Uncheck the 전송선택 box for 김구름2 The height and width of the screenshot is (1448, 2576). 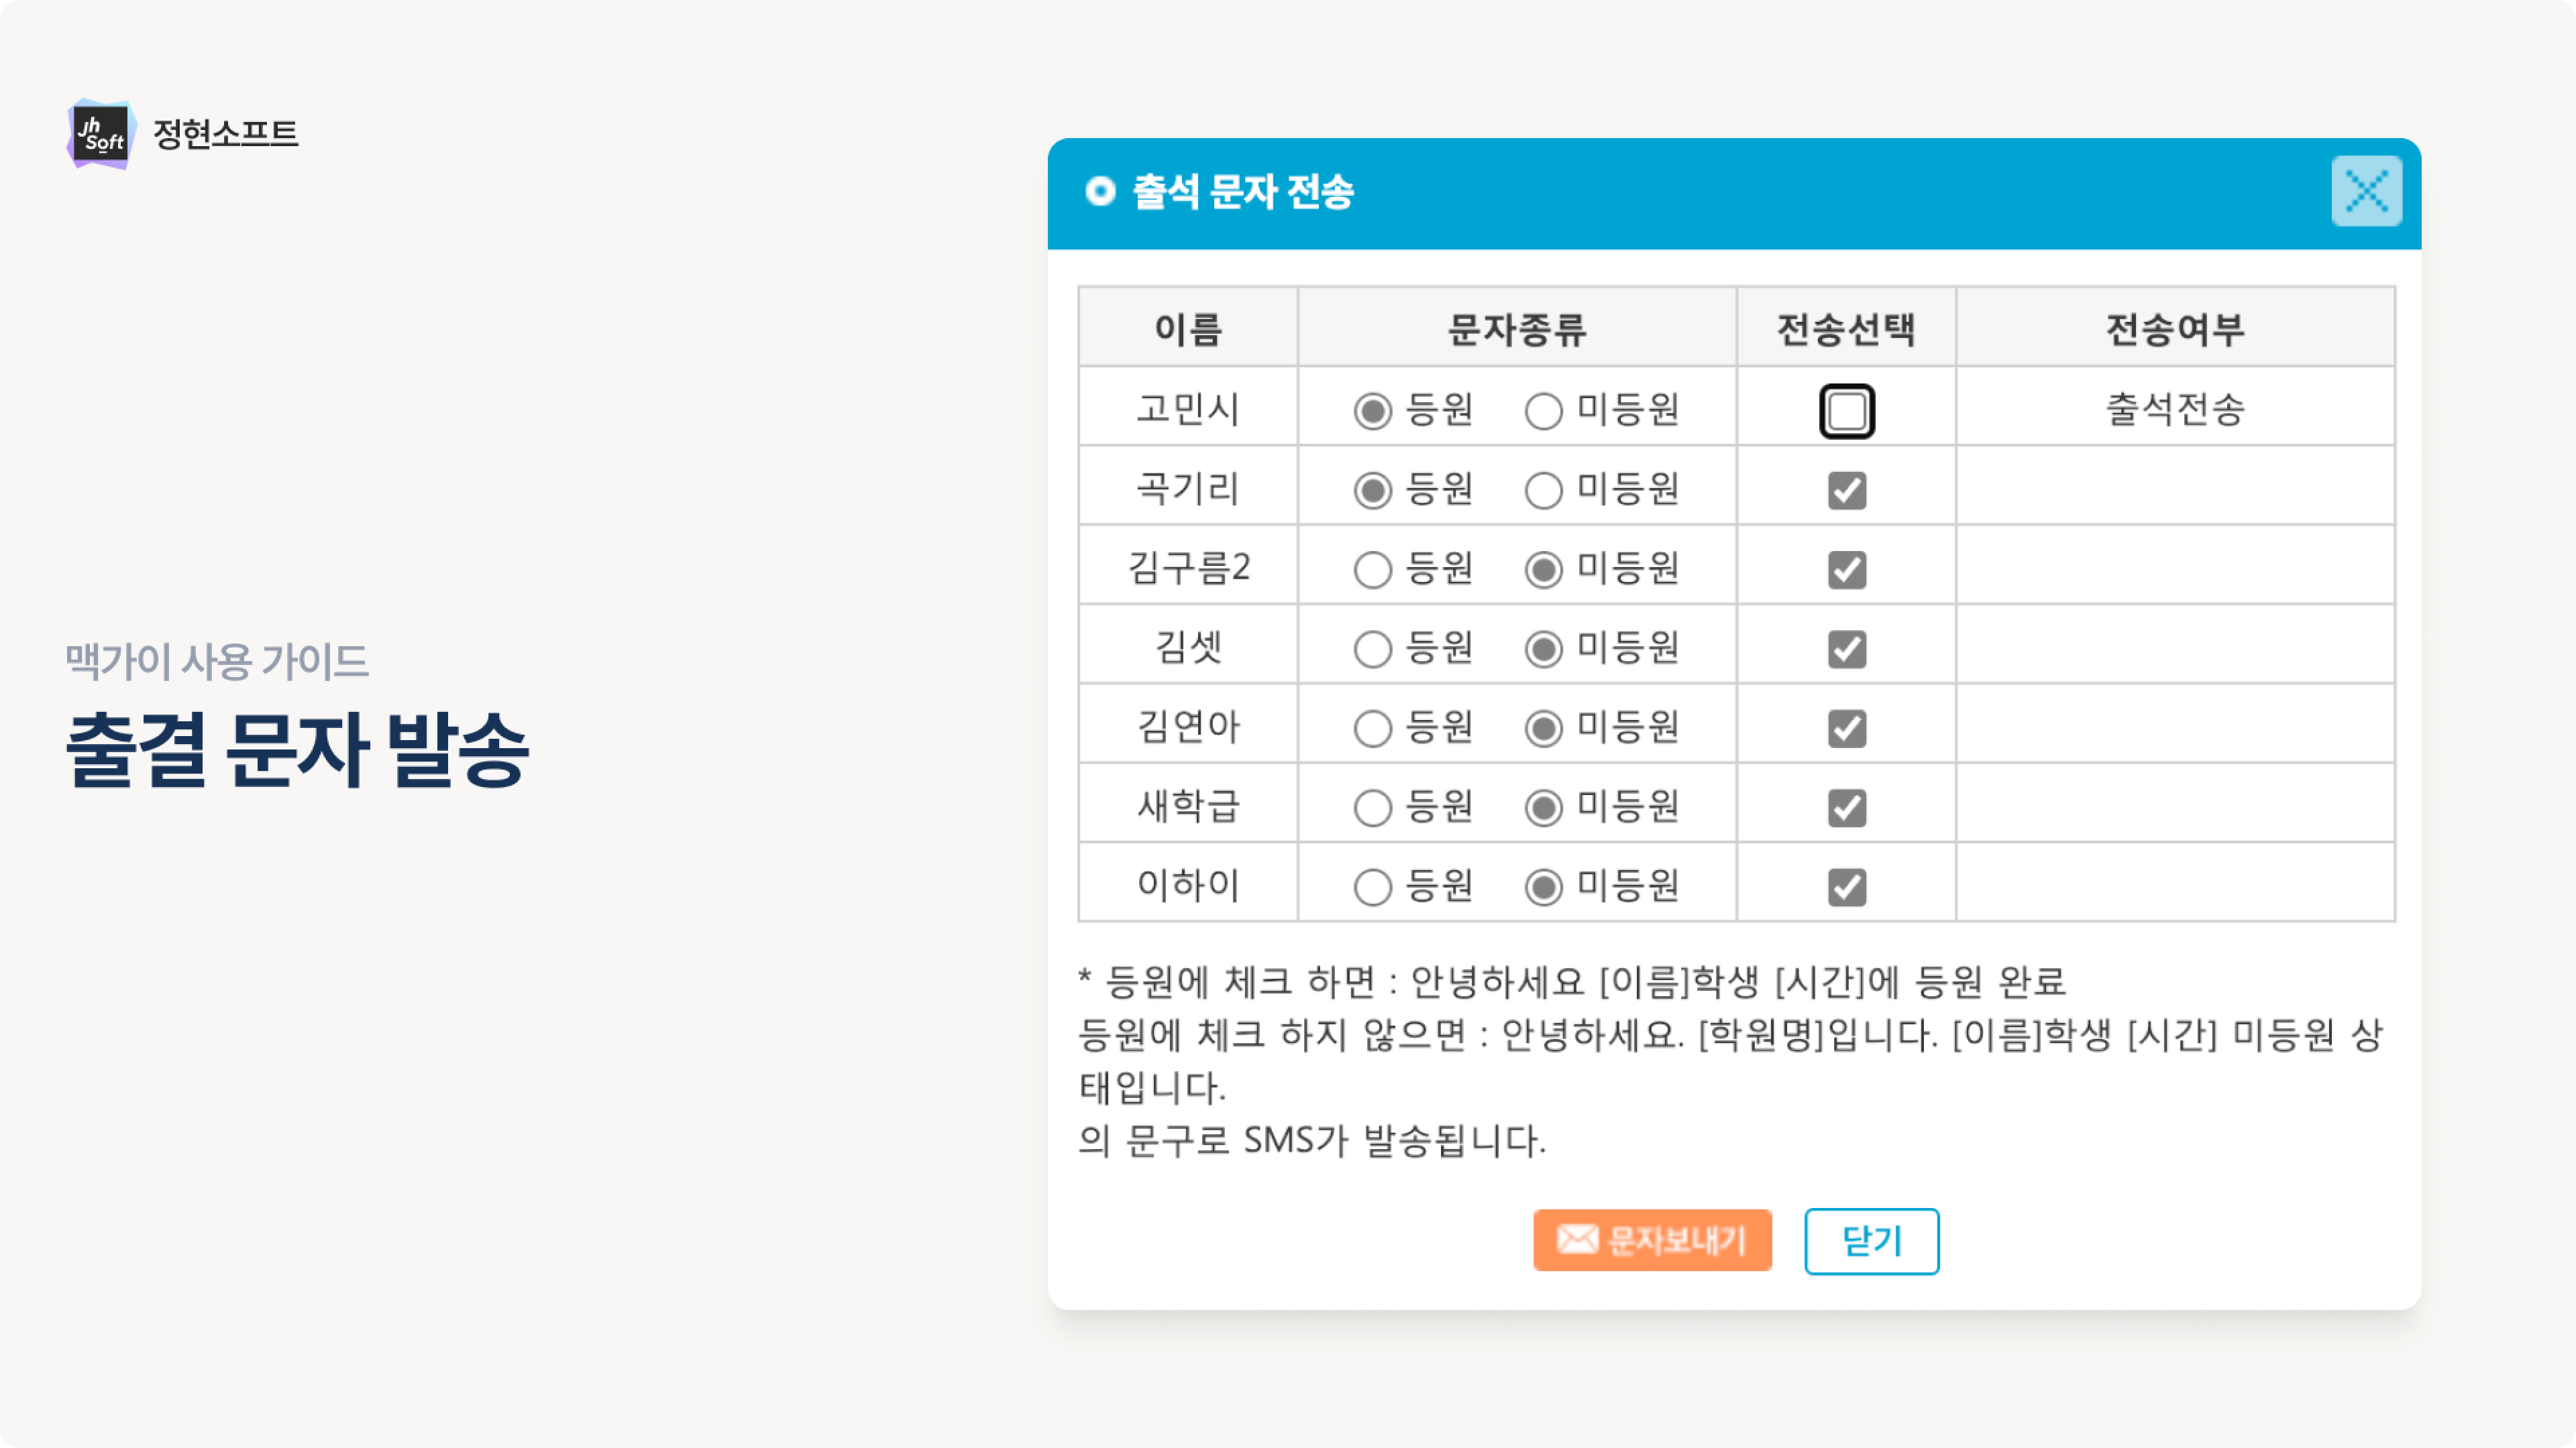click(1846, 570)
